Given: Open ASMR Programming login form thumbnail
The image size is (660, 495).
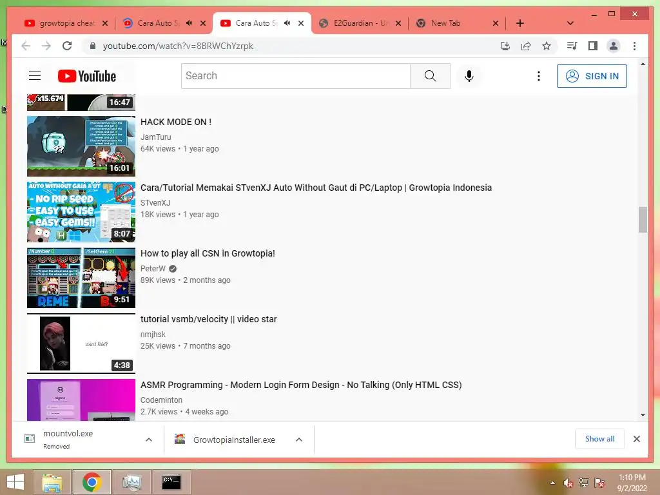Looking at the screenshot, I should tap(81, 400).
